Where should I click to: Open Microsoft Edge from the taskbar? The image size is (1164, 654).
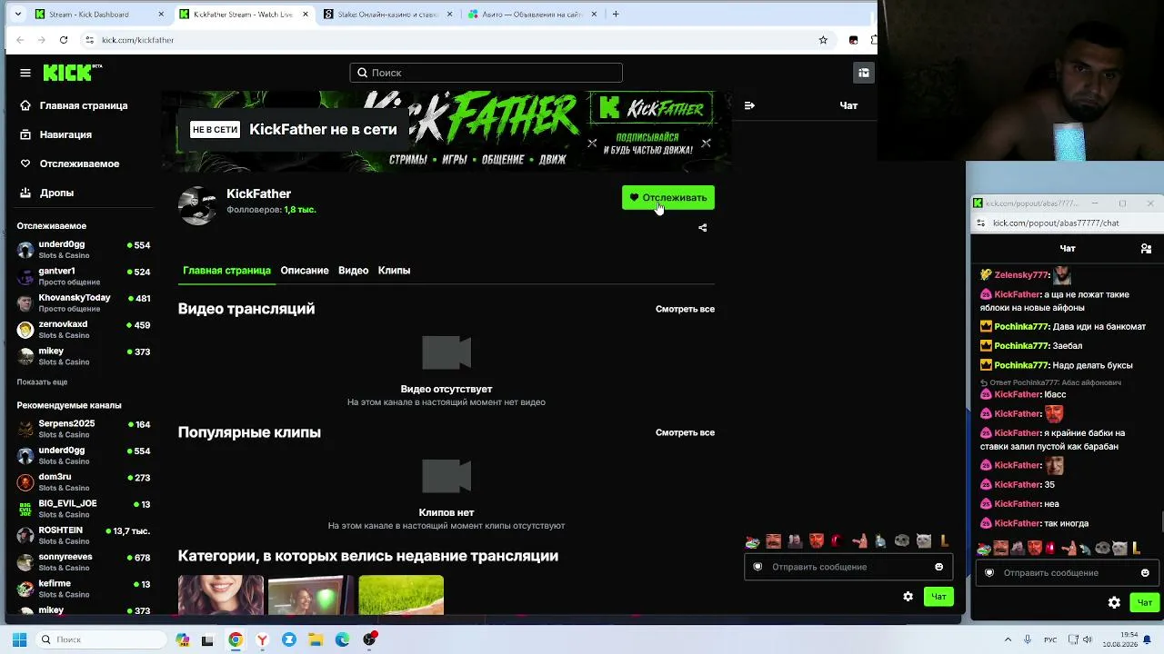(342, 639)
